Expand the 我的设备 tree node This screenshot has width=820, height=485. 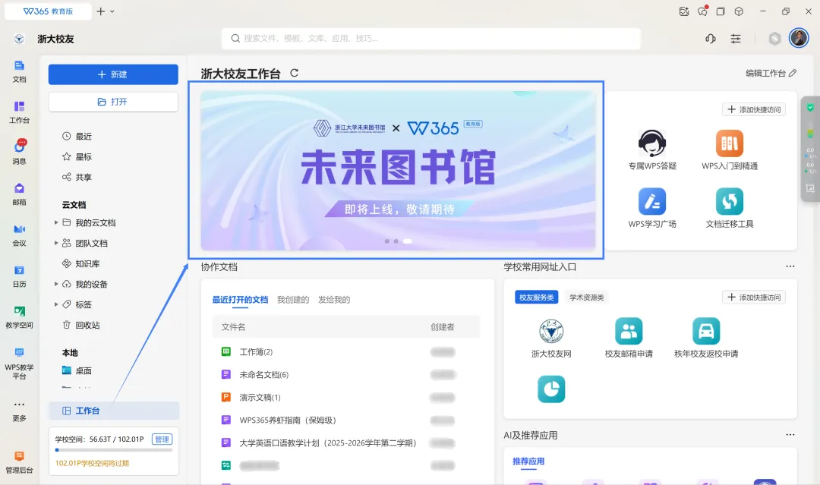[x=56, y=285]
